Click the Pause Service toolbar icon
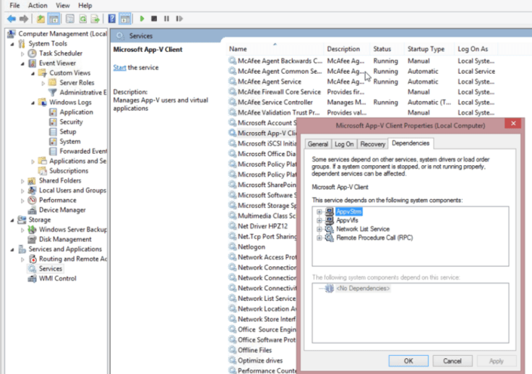The image size is (532, 374). [x=167, y=18]
